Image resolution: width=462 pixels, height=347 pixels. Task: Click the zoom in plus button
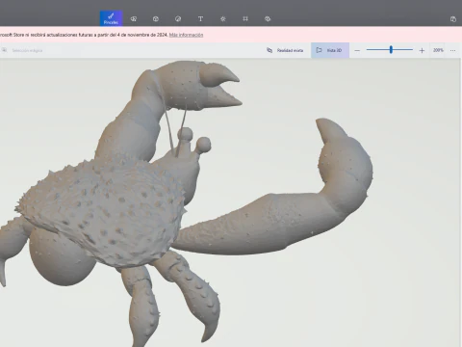pyautogui.click(x=422, y=50)
